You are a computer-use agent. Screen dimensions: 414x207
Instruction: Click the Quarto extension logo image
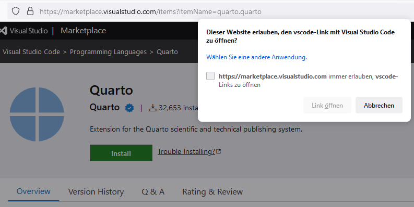(37, 114)
